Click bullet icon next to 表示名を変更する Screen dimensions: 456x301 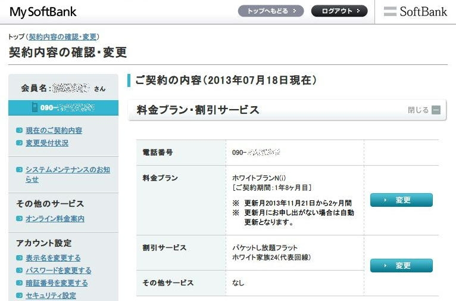click(19, 258)
